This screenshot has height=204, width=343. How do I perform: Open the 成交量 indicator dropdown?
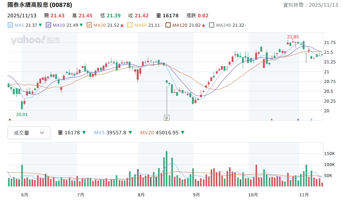pyautogui.click(x=29, y=133)
